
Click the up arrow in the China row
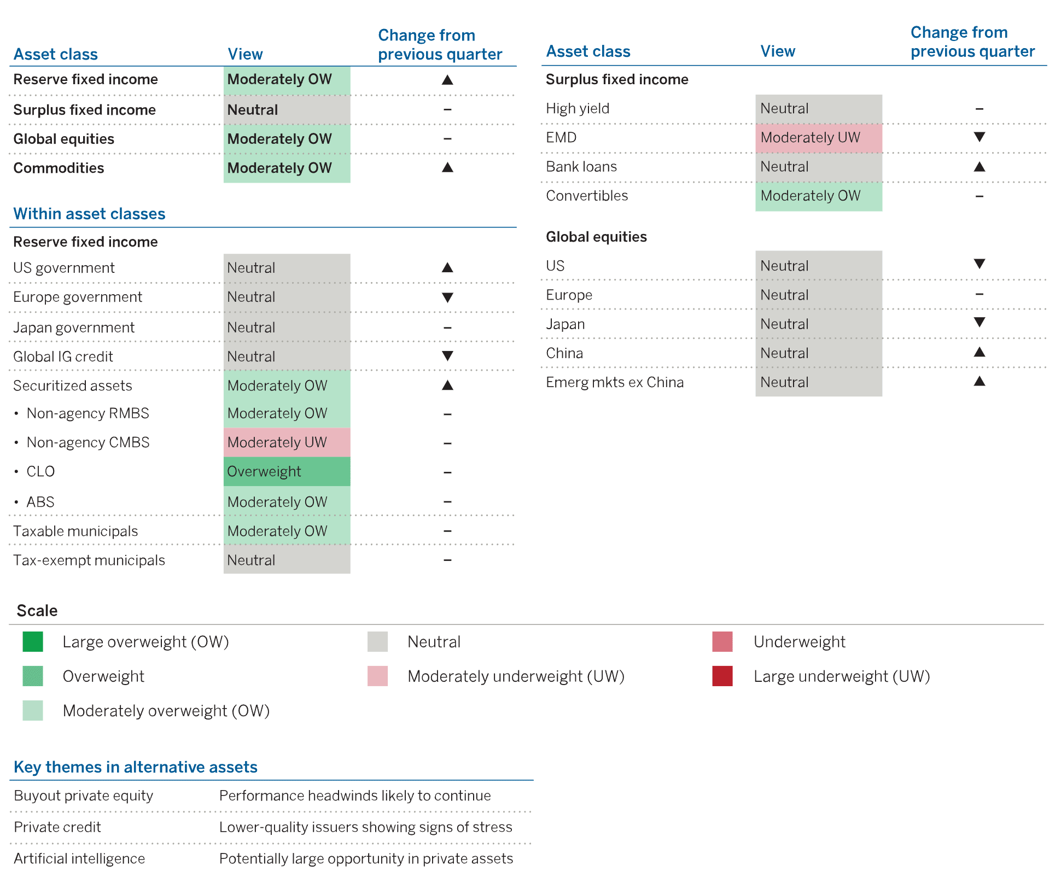pyautogui.click(x=980, y=352)
